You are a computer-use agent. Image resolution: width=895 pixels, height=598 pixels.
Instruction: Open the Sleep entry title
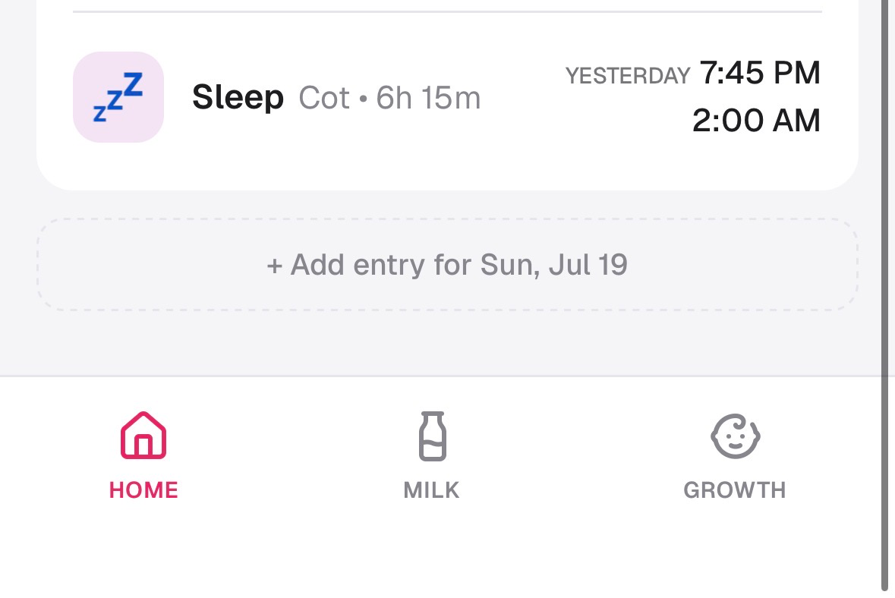(238, 97)
